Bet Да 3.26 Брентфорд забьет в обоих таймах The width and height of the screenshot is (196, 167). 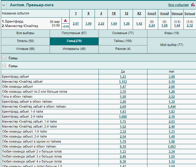(123, 102)
